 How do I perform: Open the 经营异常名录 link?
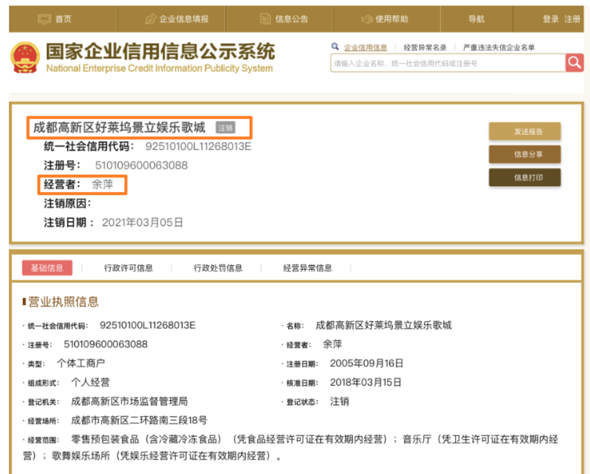pyautogui.click(x=424, y=46)
